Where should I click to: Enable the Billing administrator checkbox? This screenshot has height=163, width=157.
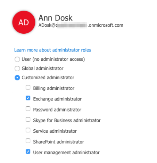pos(28,87)
